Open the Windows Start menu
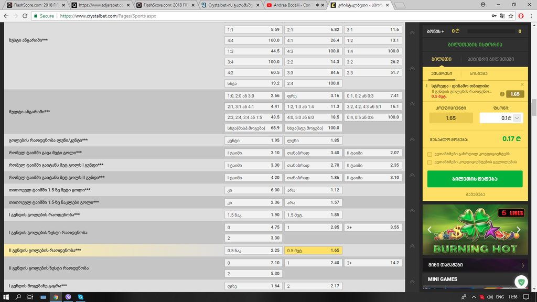This screenshot has width=537, height=302. [x=6, y=297]
